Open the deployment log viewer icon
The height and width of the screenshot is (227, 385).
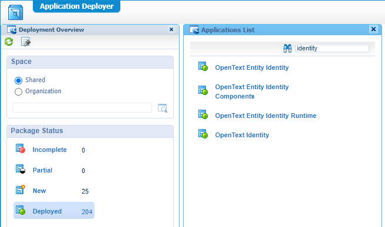tap(26, 42)
